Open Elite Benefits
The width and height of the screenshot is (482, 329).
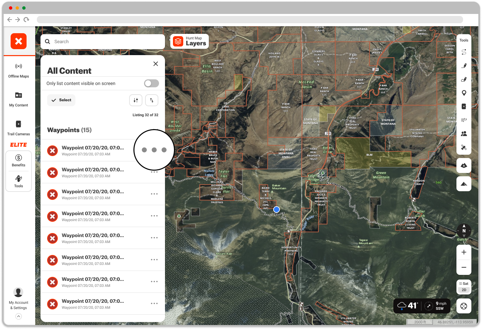click(19, 161)
